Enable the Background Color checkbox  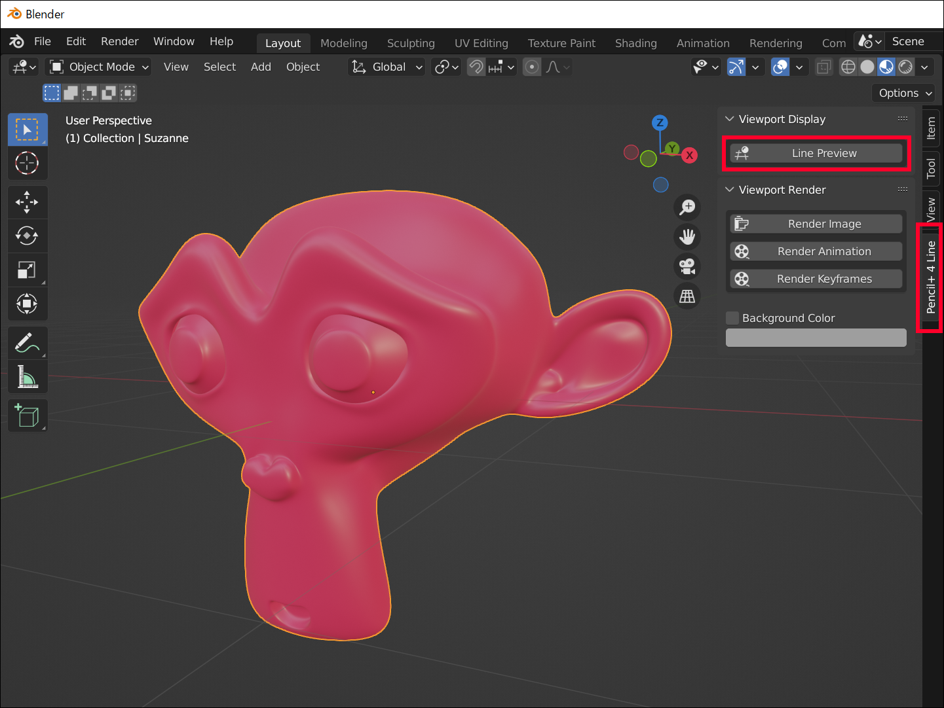[732, 317]
